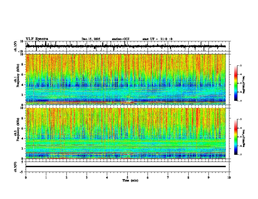258x199 pixels.
Task: Click the "-7" label on ch.2 colorbar
Action: 240,154
